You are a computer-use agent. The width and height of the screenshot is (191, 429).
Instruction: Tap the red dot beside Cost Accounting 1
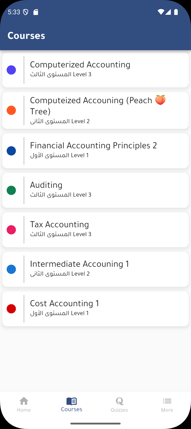tap(11, 309)
